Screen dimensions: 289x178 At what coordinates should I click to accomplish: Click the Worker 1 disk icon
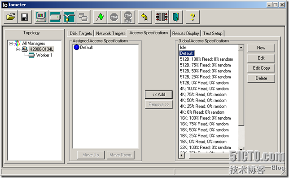pos(31,55)
